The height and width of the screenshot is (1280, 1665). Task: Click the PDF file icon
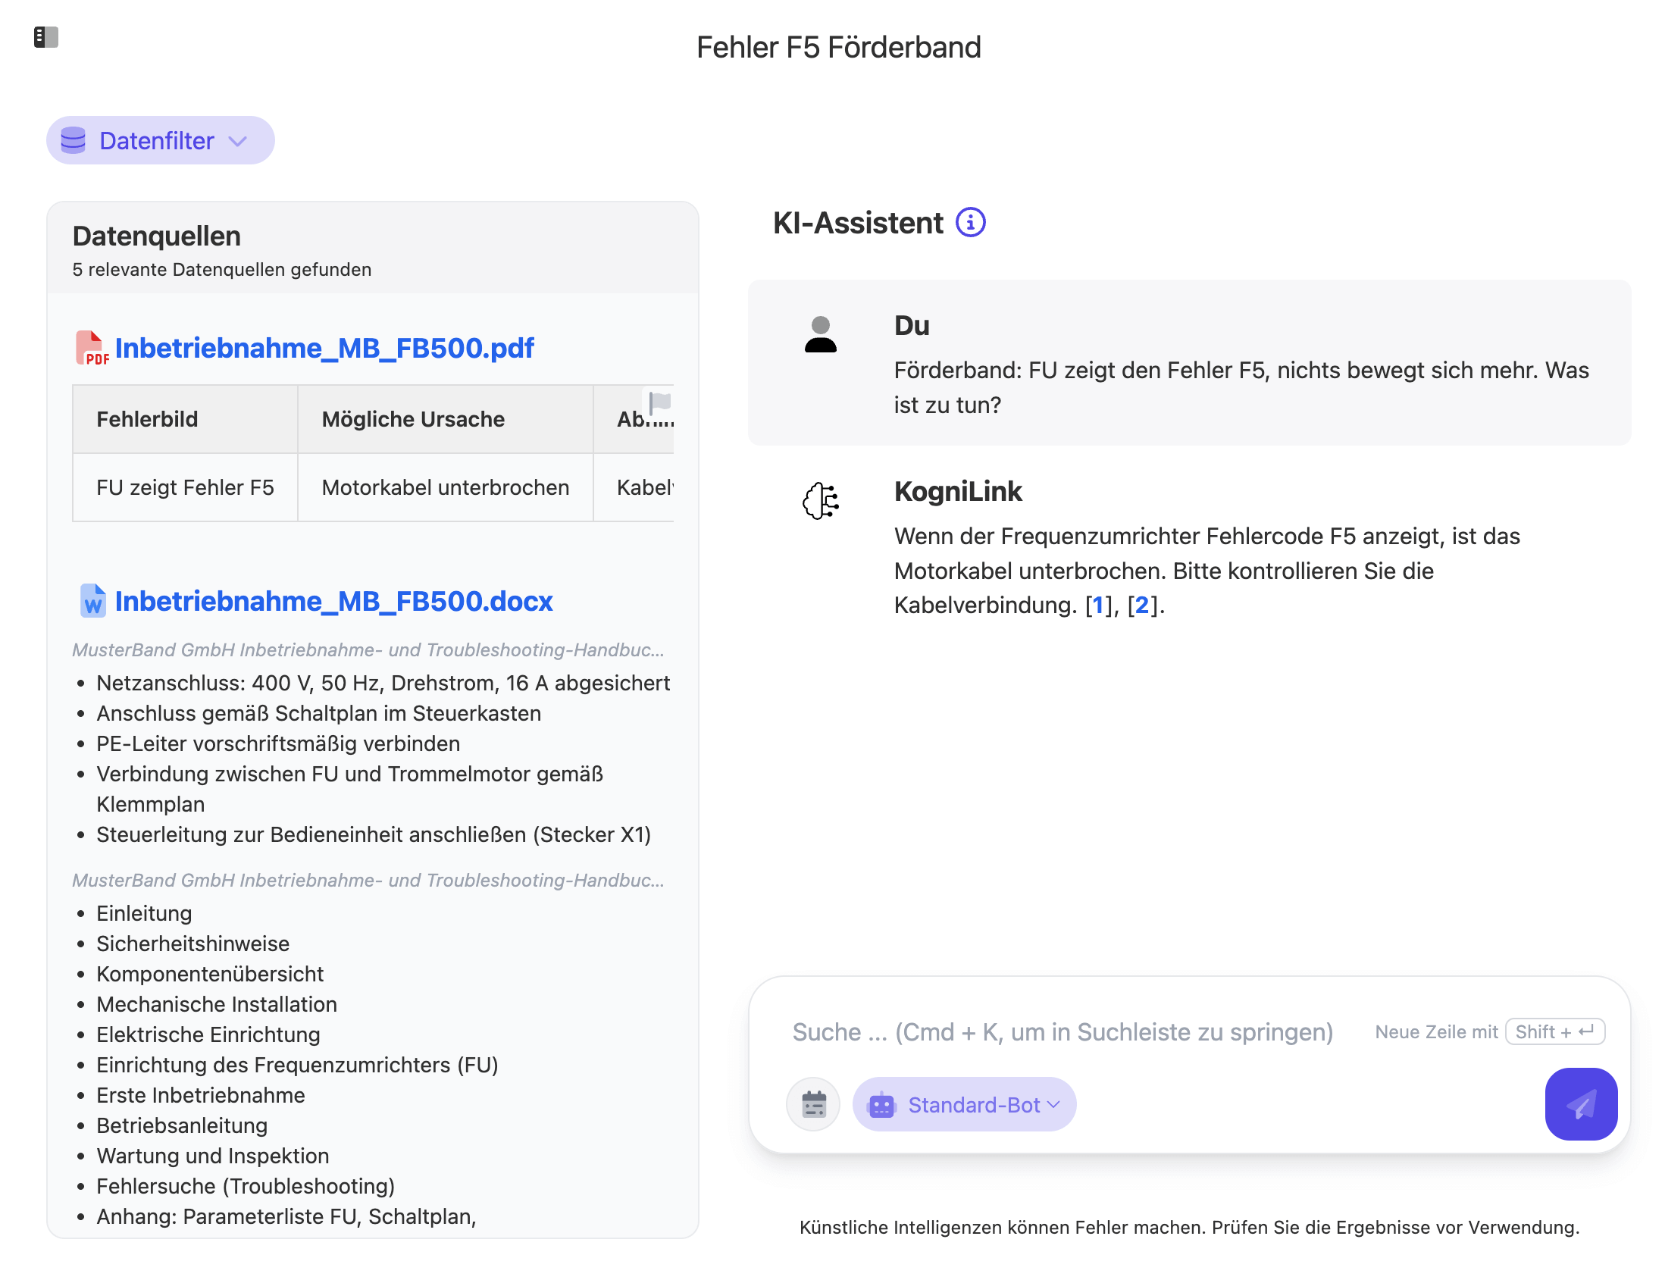92,348
